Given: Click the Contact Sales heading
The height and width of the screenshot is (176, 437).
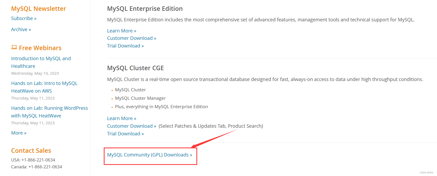Looking at the screenshot, I should (31, 151).
